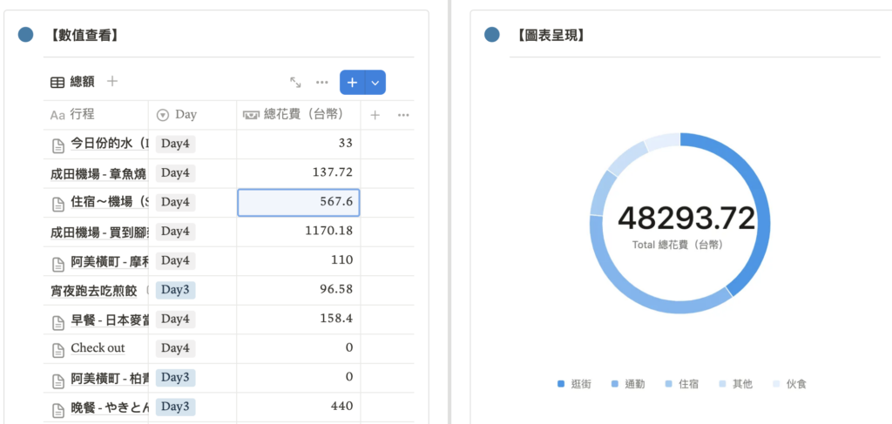Click blue circle icon beside 【圖表呈現】

492,35
